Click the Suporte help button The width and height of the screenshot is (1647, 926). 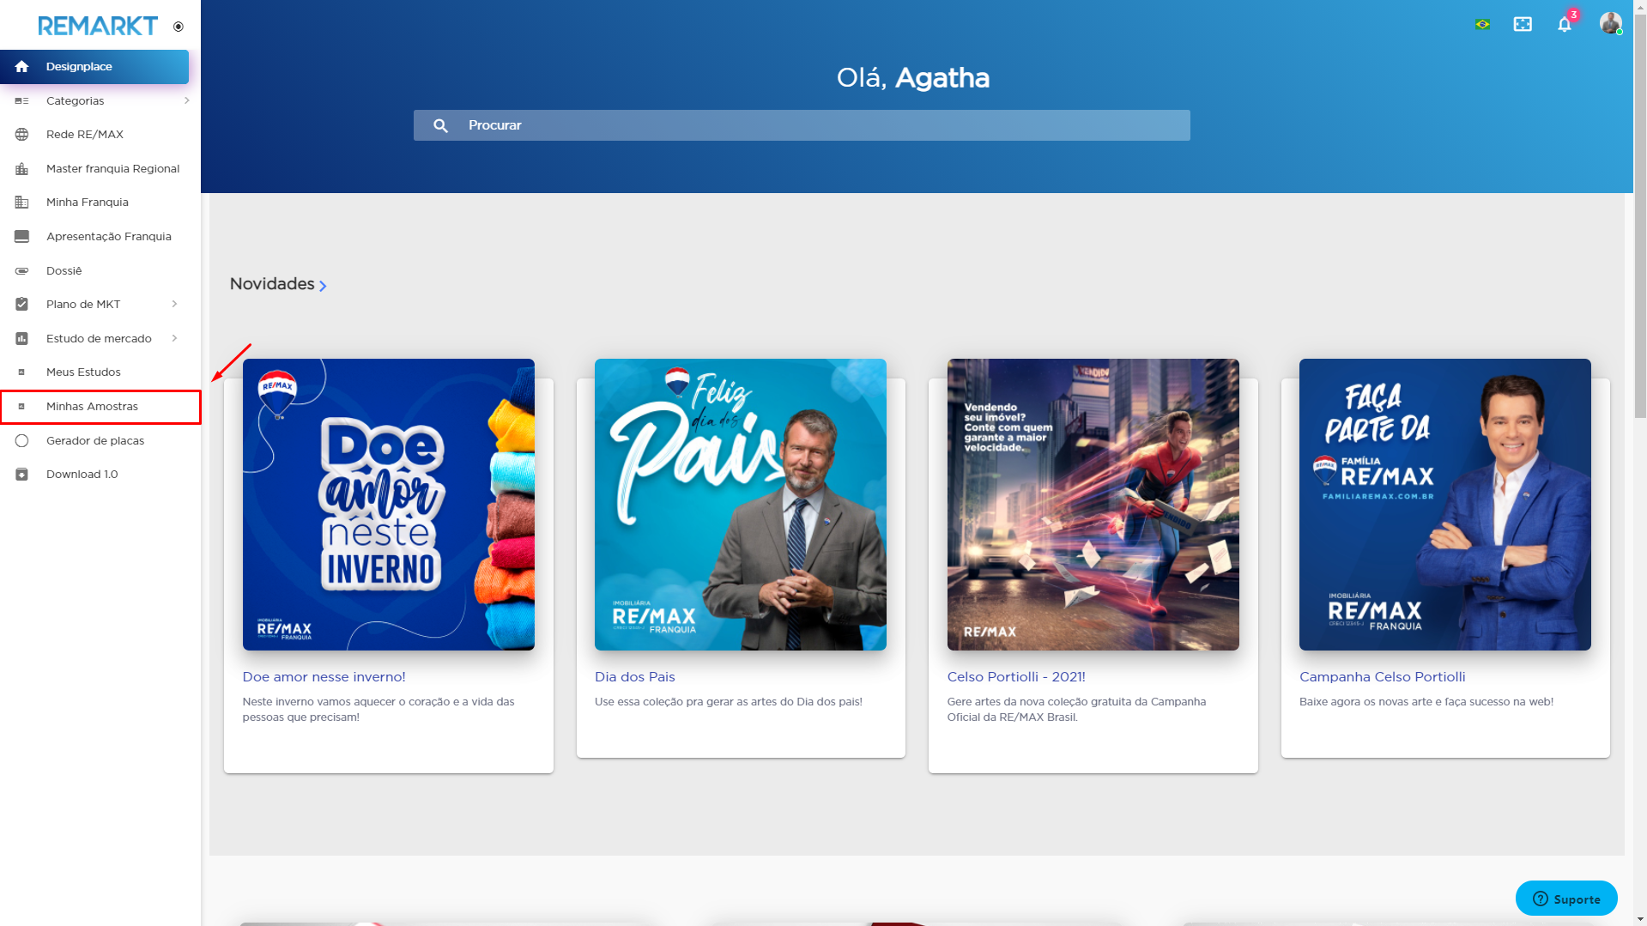pyautogui.click(x=1565, y=899)
